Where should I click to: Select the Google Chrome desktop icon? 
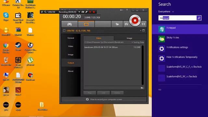(x=6, y=48)
